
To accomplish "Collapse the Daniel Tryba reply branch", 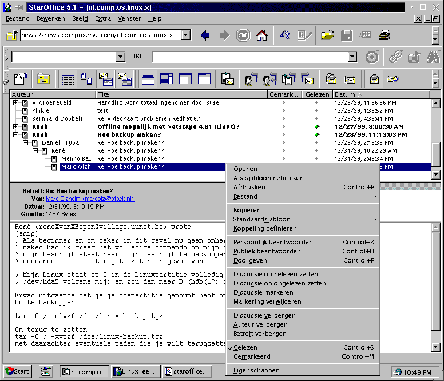I will (x=26, y=142).
